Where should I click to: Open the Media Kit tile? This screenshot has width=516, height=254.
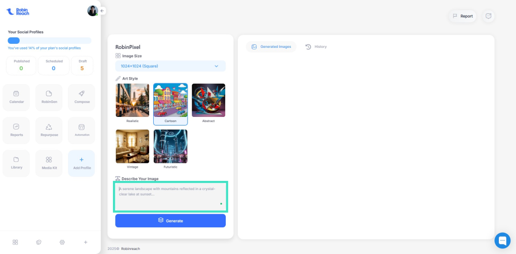[49, 163]
